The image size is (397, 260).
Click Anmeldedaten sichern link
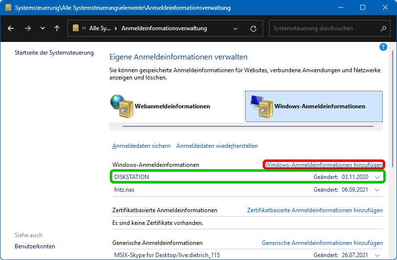141,146
